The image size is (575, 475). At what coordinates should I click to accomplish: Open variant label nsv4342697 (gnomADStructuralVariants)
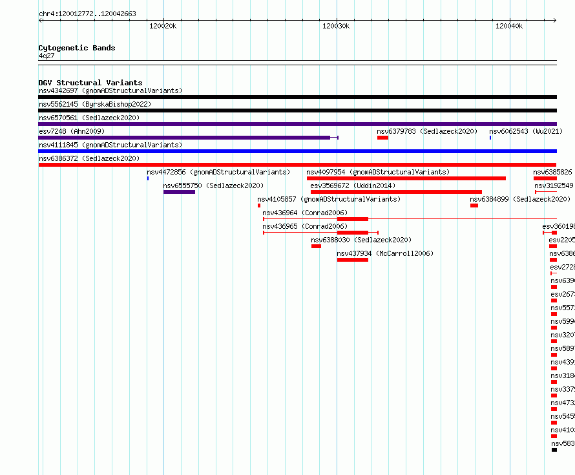coord(110,90)
